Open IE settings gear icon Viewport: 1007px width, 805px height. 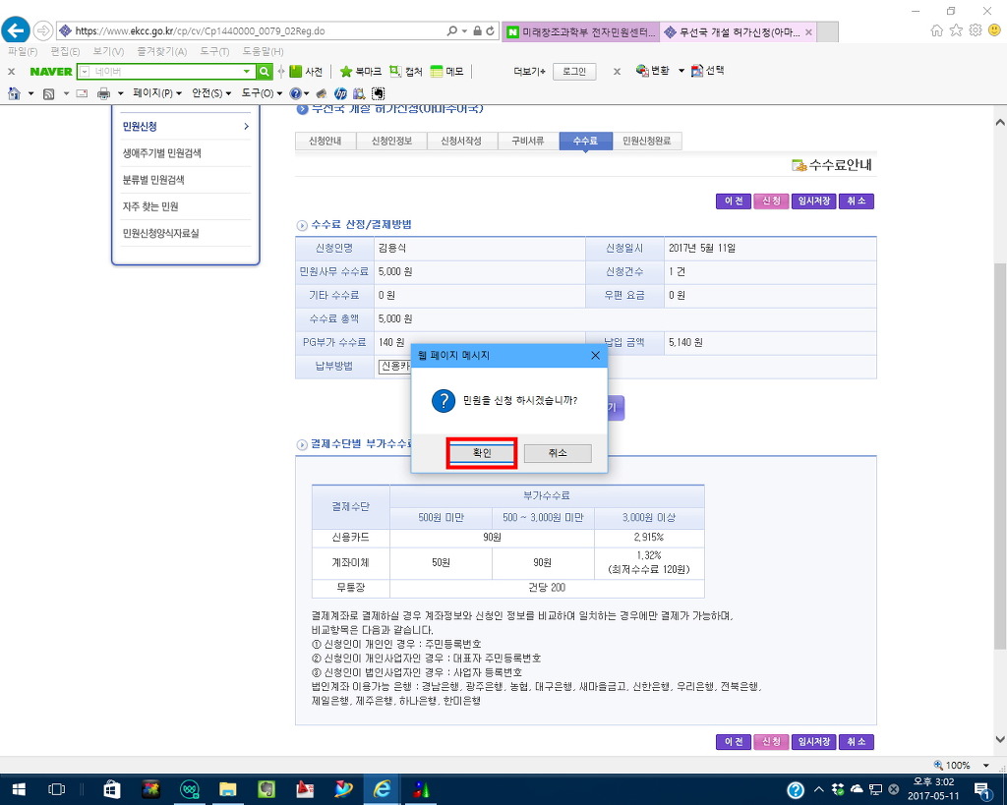coord(976,30)
